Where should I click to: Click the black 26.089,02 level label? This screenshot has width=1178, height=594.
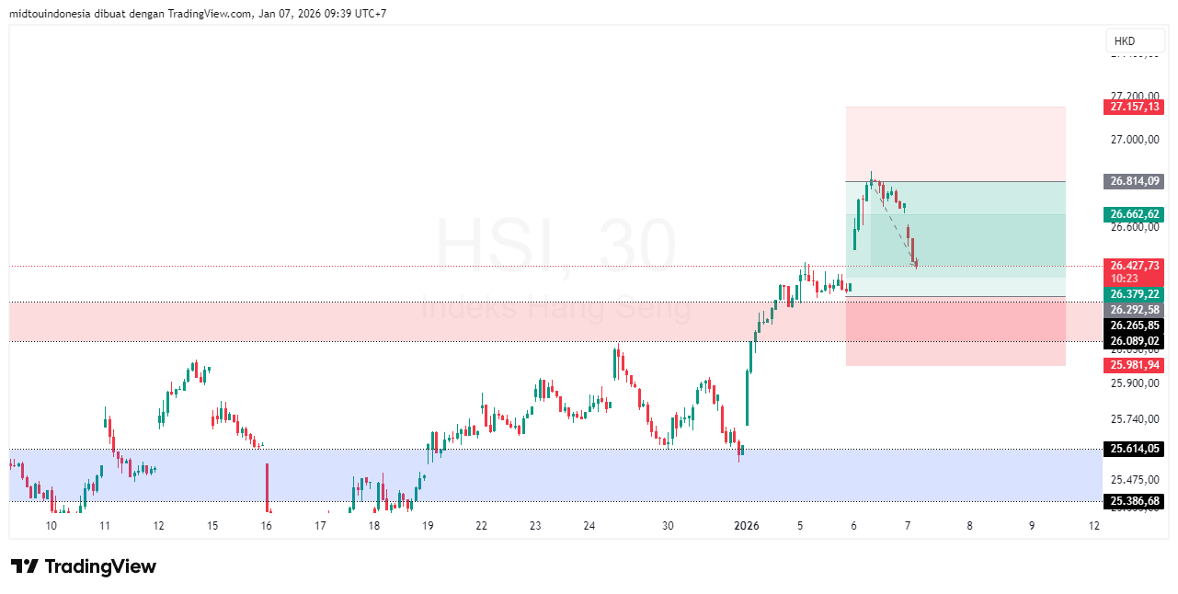pyautogui.click(x=1134, y=341)
